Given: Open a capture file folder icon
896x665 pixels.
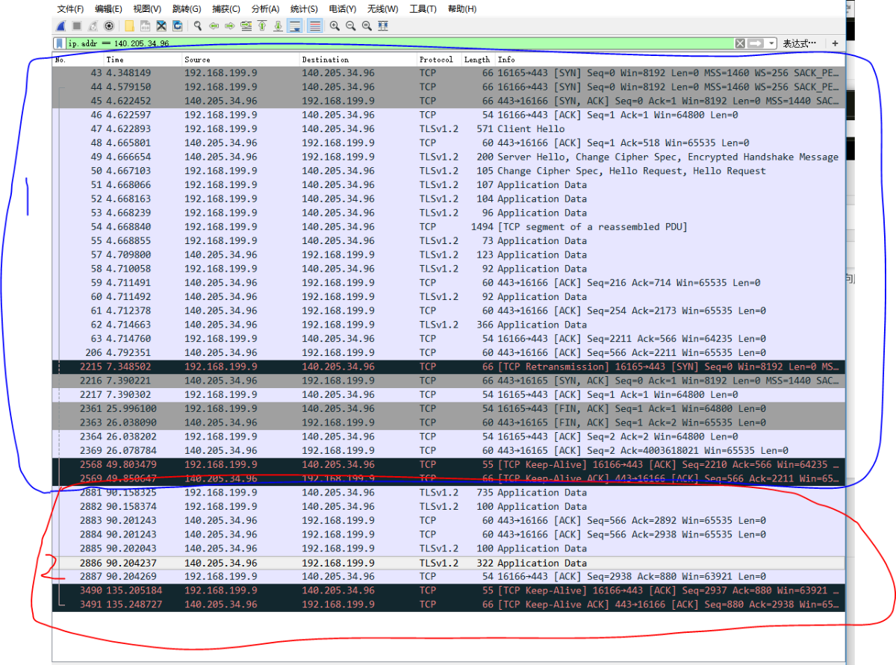Looking at the screenshot, I should pyautogui.click(x=130, y=26).
